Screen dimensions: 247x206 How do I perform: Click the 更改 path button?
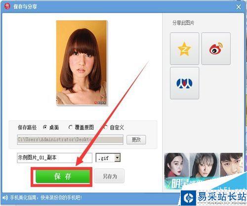tap(136, 140)
